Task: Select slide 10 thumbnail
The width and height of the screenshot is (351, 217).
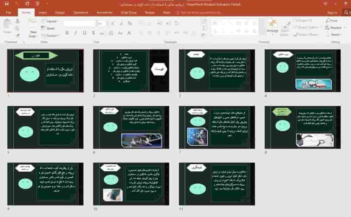Action: coord(131,184)
